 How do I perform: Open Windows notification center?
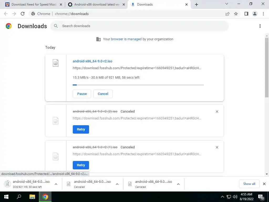[261, 197]
